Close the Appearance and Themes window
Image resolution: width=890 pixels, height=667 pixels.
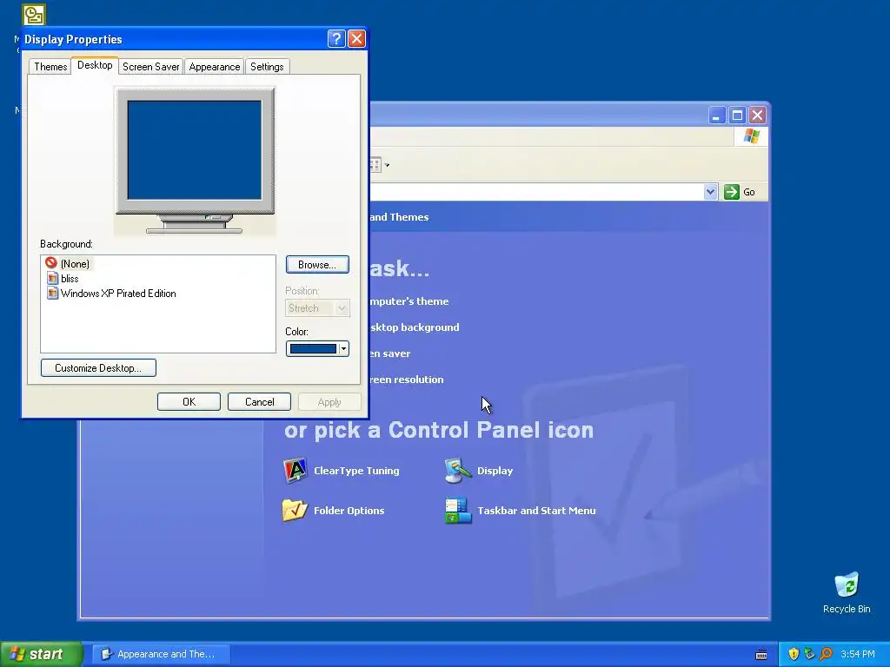tap(757, 116)
